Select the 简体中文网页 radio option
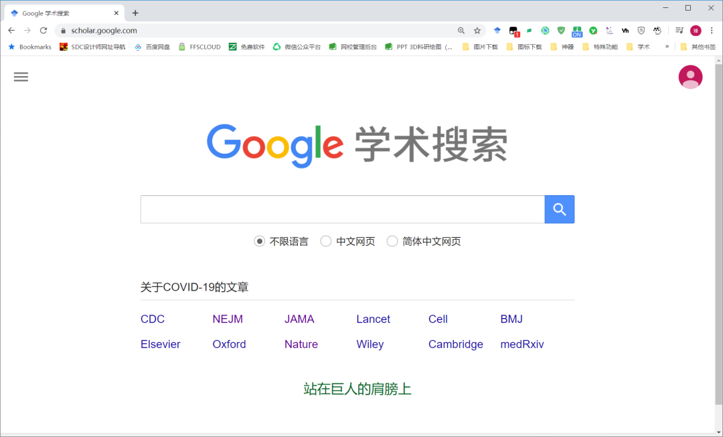 [392, 241]
